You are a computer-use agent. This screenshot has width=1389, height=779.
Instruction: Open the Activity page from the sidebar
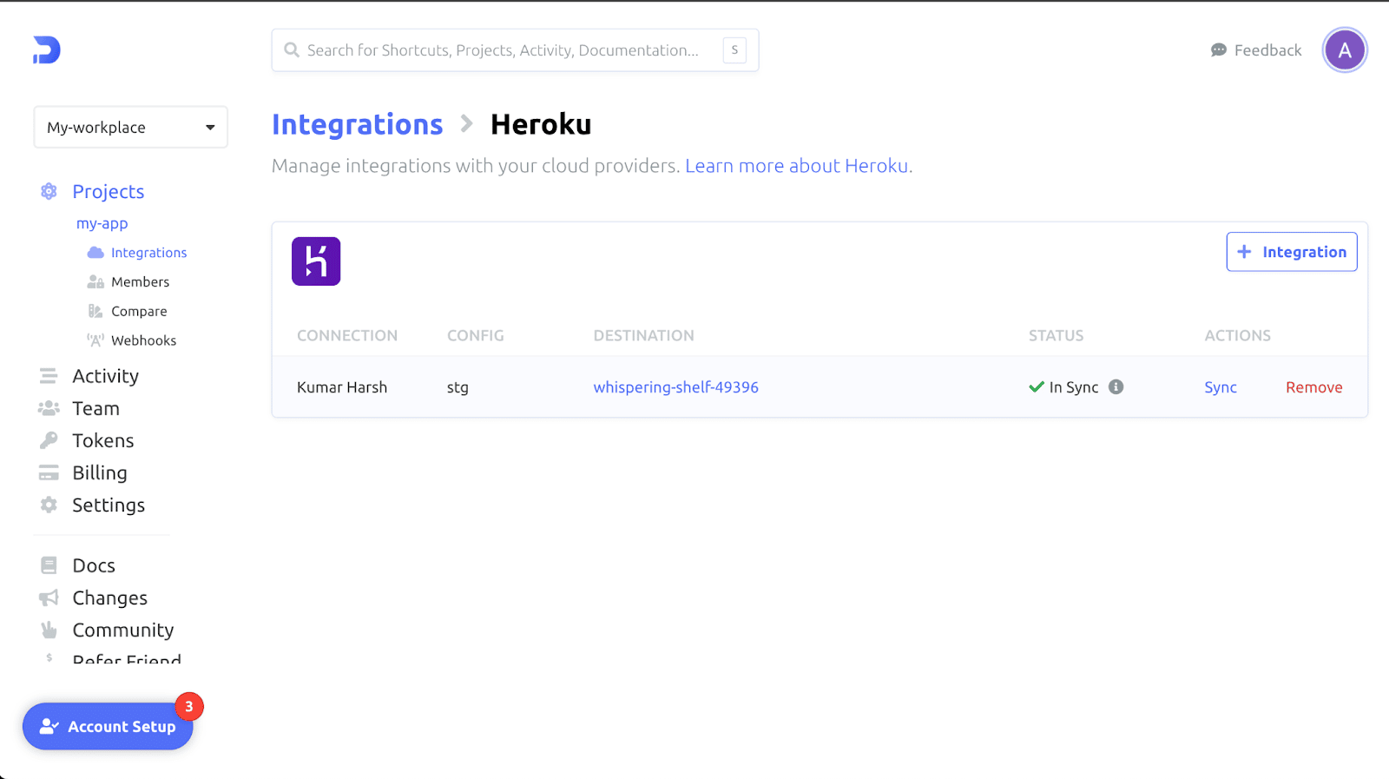105,376
